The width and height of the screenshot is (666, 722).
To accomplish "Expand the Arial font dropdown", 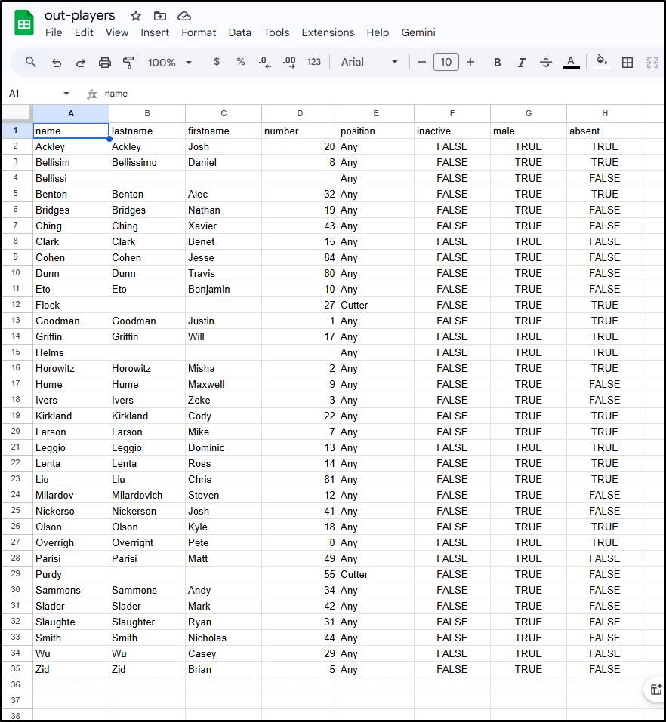I will (369, 63).
